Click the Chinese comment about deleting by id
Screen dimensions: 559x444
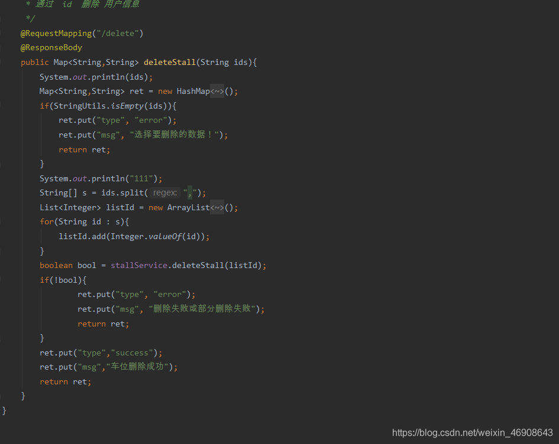tap(82, 4)
